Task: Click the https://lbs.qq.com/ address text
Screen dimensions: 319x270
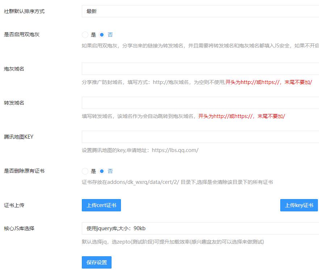Action: (x=175, y=150)
